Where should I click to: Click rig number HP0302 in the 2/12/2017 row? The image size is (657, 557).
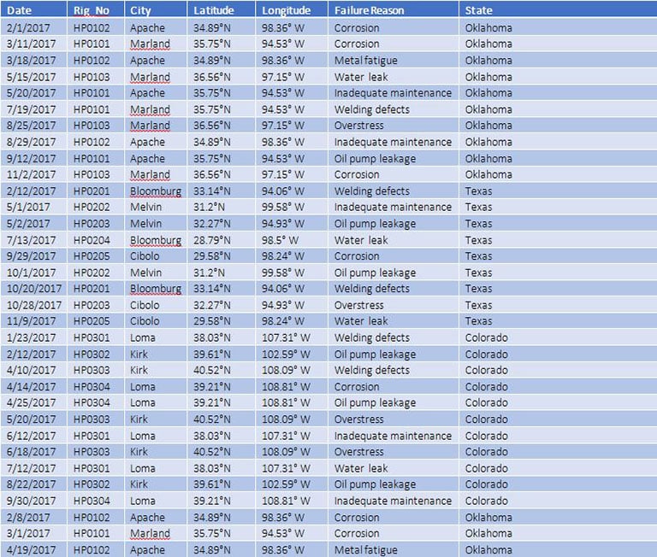92,355
